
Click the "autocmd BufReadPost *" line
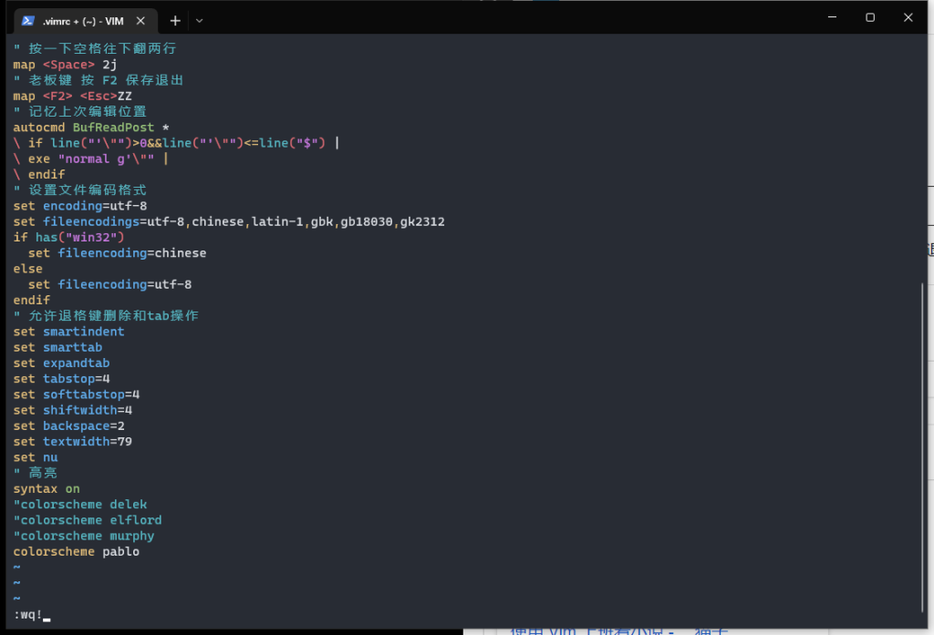pyautogui.click(x=91, y=127)
